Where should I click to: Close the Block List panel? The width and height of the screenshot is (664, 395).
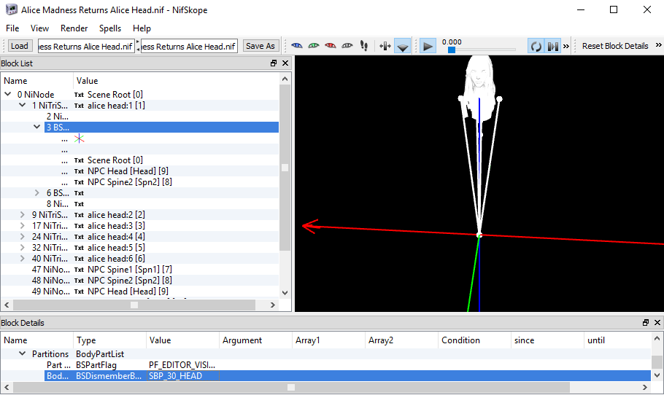[285, 63]
